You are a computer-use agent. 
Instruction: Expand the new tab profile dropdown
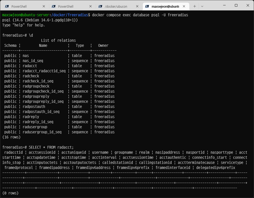click(202, 6)
